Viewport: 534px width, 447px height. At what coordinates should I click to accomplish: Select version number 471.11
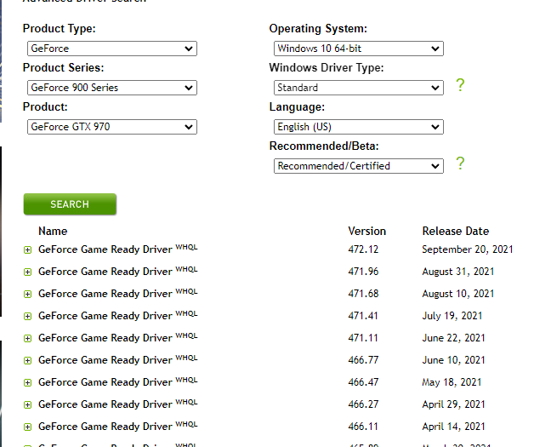point(363,338)
